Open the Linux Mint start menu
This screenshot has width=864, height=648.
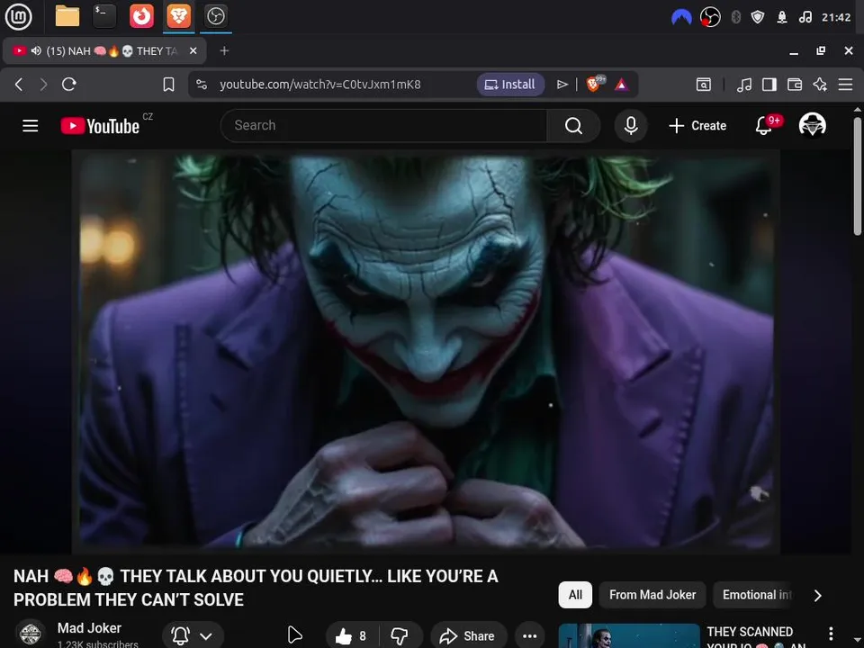pos(18,16)
